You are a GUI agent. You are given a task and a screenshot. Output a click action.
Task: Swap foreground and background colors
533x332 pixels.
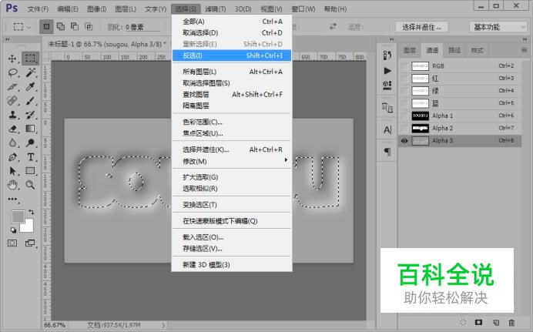pos(32,212)
